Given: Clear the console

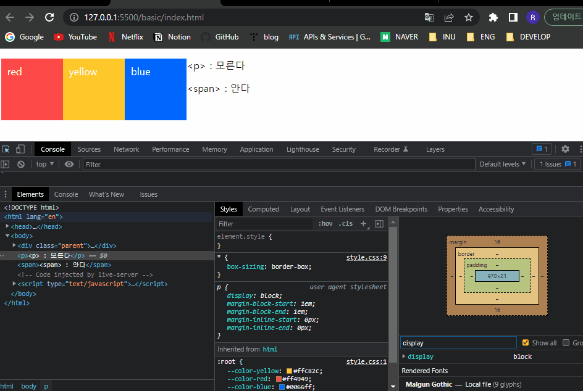Looking at the screenshot, I should click(x=21, y=164).
